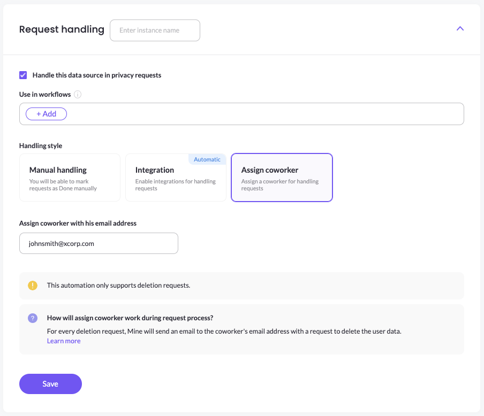
Task: Click the coworker email address field
Action: (99, 243)
